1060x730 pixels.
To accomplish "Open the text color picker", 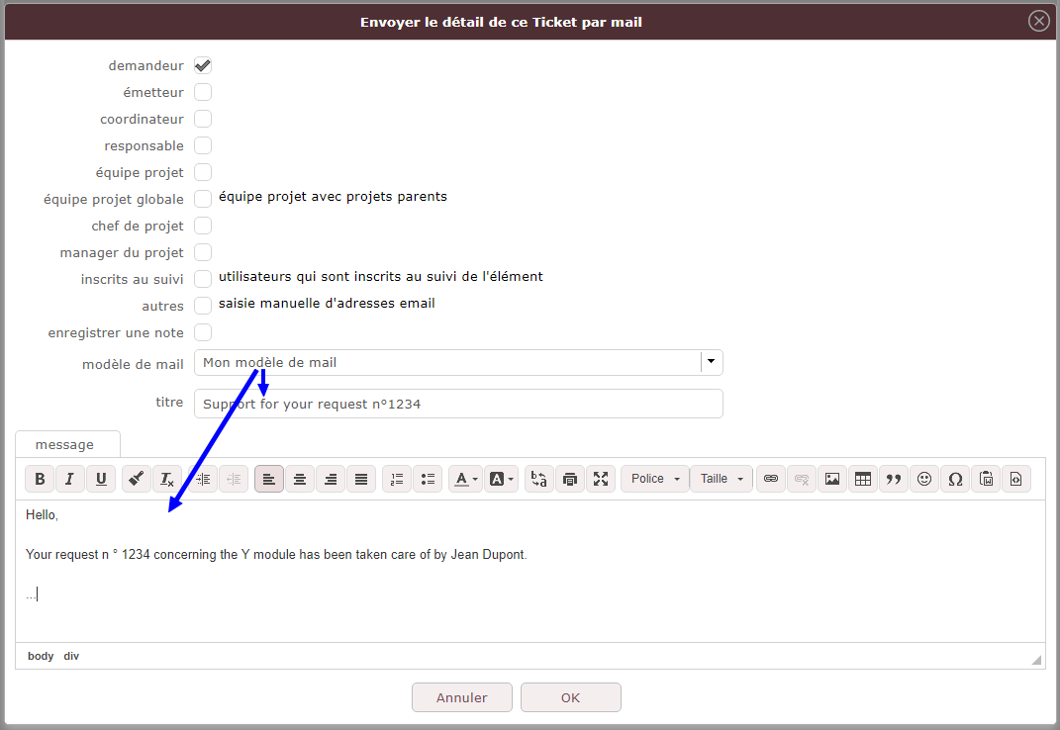I will point(464,479).
